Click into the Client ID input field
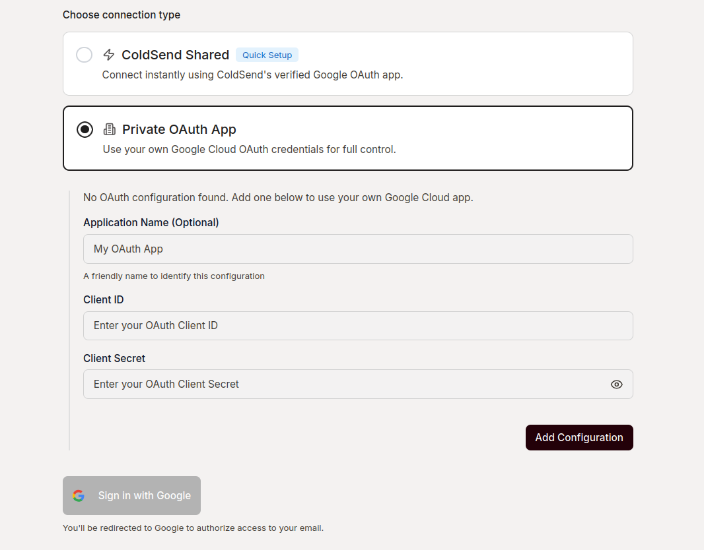The image size is (704, 550). coord(357,326)
